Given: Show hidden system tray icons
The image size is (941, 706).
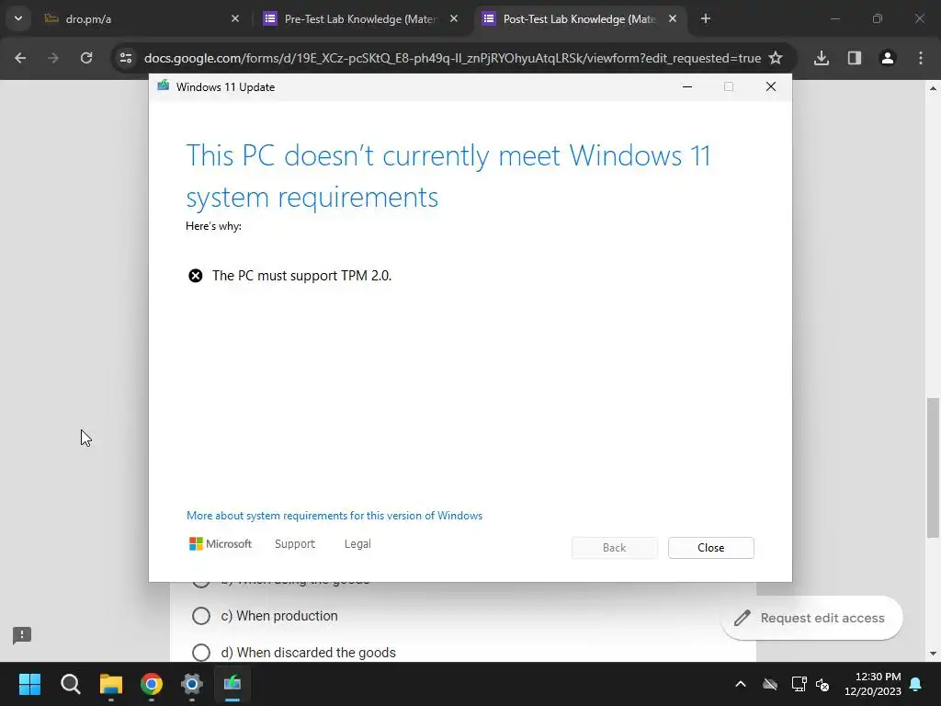Looking at the screenshot, I should 741,684.
